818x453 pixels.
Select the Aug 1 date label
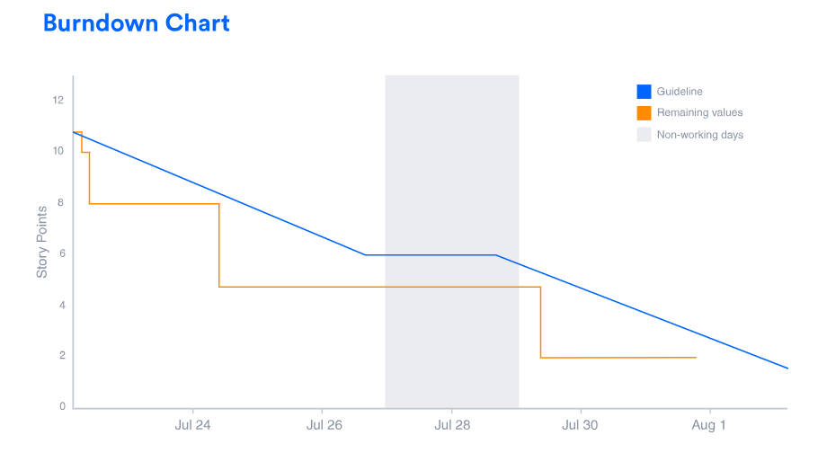coord(708,424)
